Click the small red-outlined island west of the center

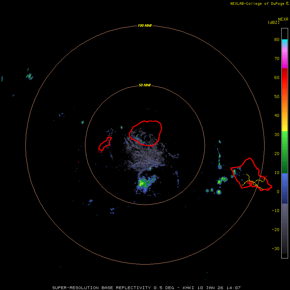coord(105,145)
